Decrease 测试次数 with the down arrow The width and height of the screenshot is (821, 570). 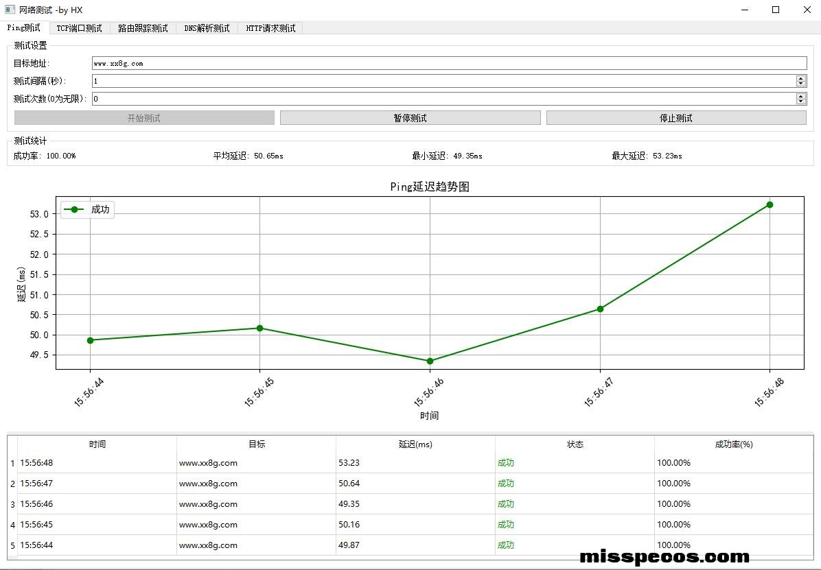pos(801,102)
